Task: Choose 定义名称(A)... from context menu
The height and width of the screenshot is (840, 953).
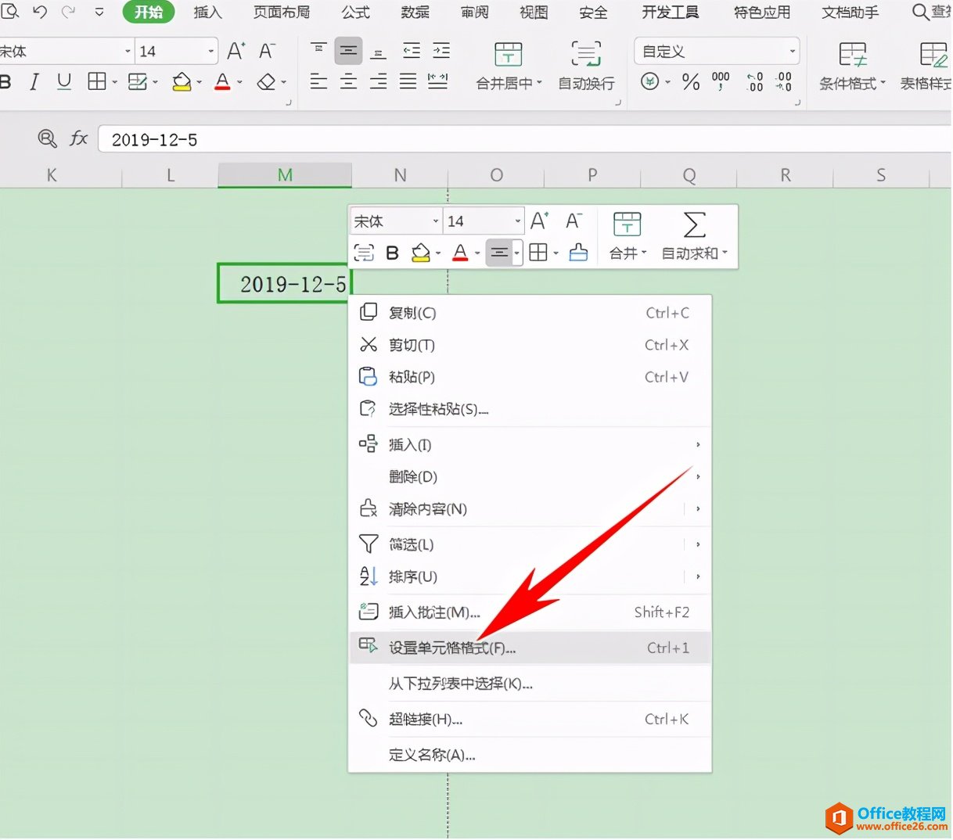Action: tap(530, 755)
